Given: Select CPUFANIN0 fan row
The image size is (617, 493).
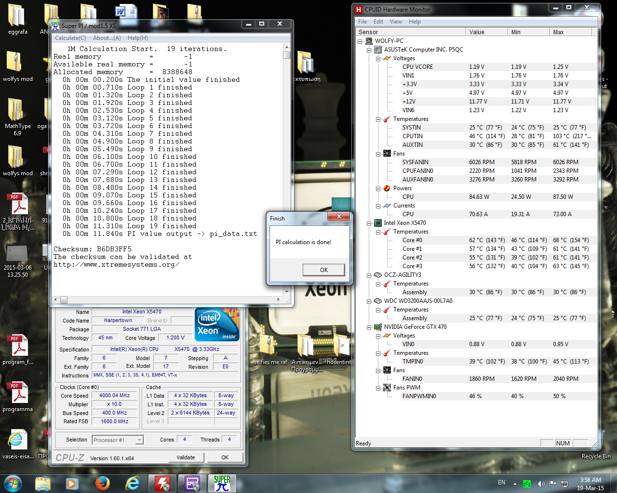Looking at the screenshot, I should tap(497, 171).
